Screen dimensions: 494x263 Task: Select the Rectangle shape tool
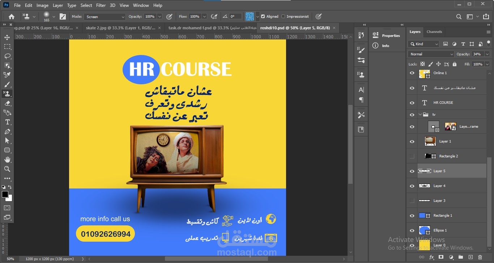(x=7, y=150)
